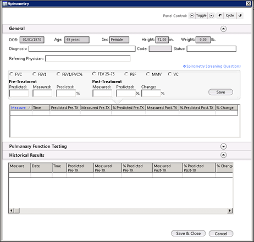This screenshot has height=242, width=254.
Task: Click the Save & Close button
Action: [x=188, y=233]
